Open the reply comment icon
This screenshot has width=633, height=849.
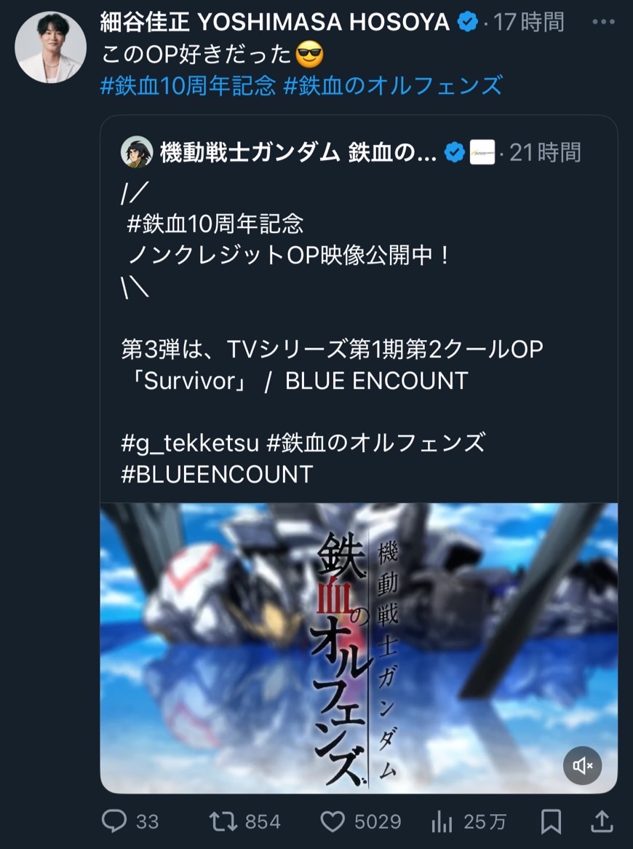click(114, 821)
